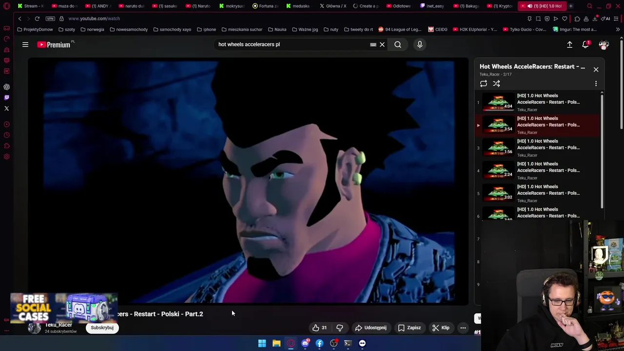Screen dimensions: 624x351
Task: Create a clip with the Klip button
Action: (x=441, y=328)
